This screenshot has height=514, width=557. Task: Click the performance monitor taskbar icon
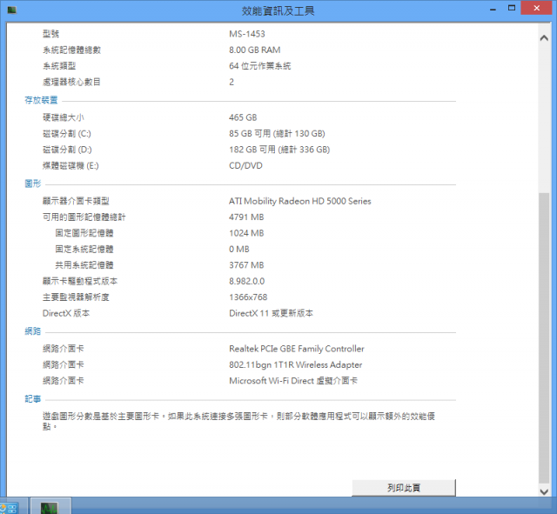coord(49,507)
